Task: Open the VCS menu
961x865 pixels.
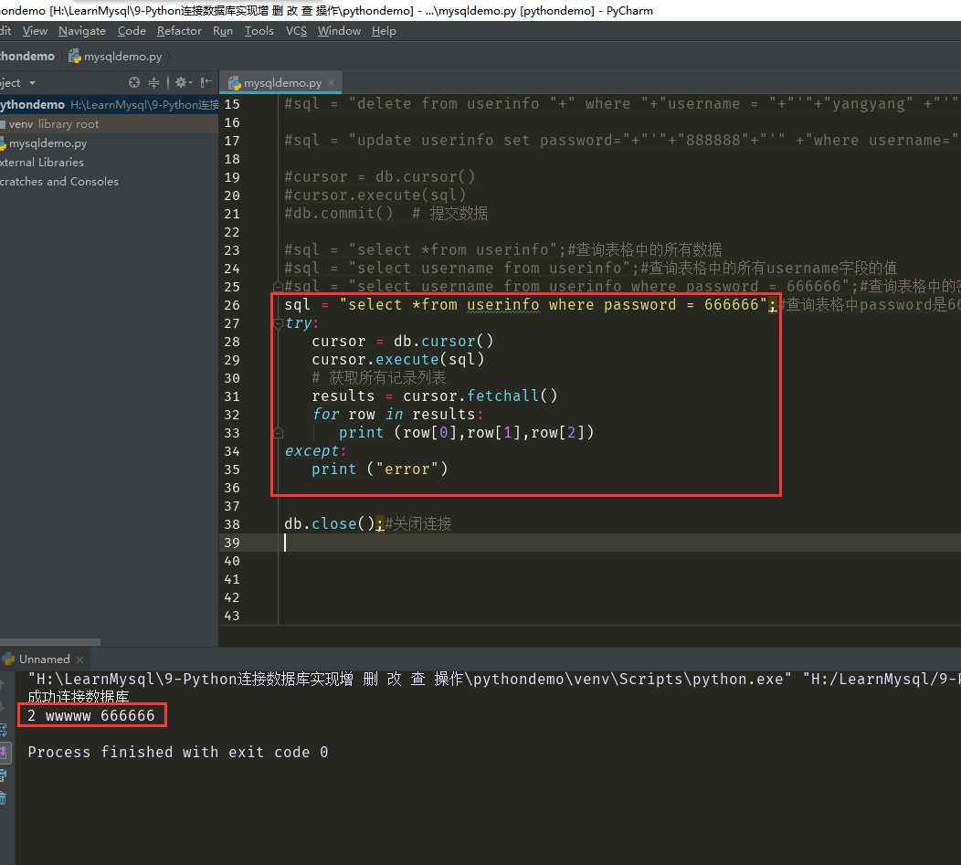Action: [x=296, y=31]
